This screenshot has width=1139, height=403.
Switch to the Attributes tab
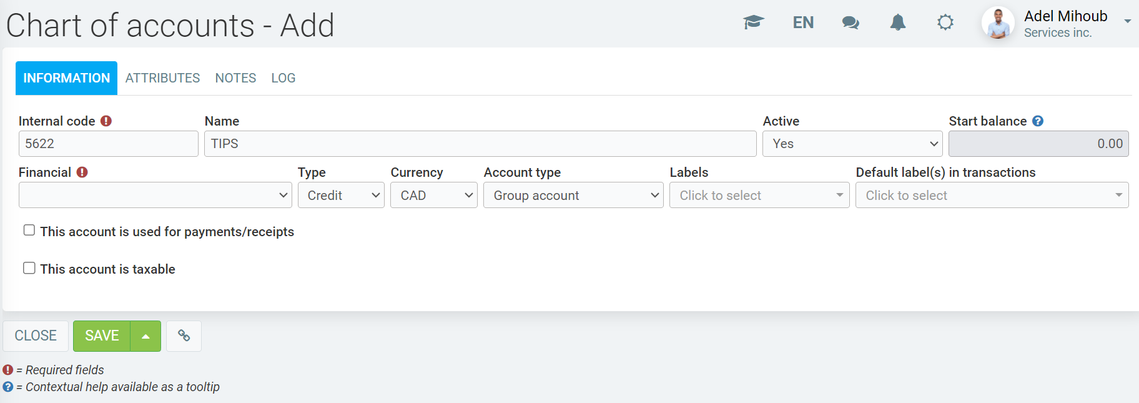[x=162, y=78]
